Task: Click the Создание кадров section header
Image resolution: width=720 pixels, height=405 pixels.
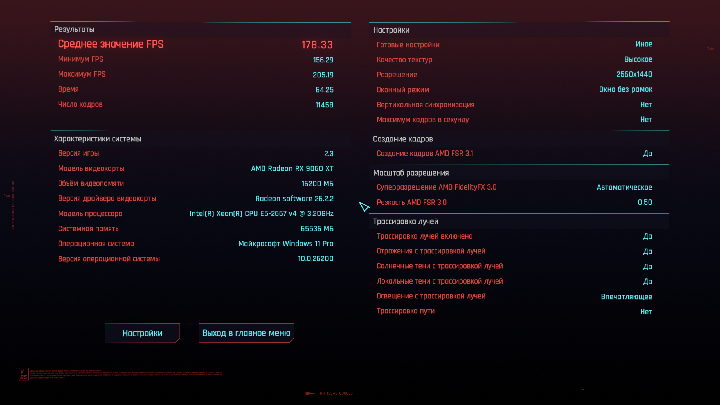Action: point(403,139)
